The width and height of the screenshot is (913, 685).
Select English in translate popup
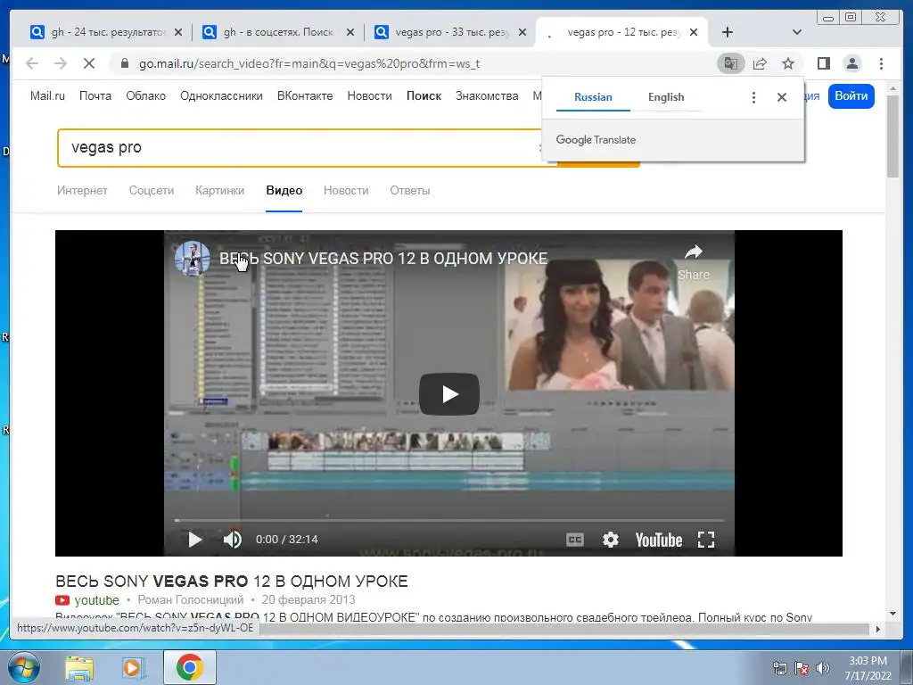666,97
